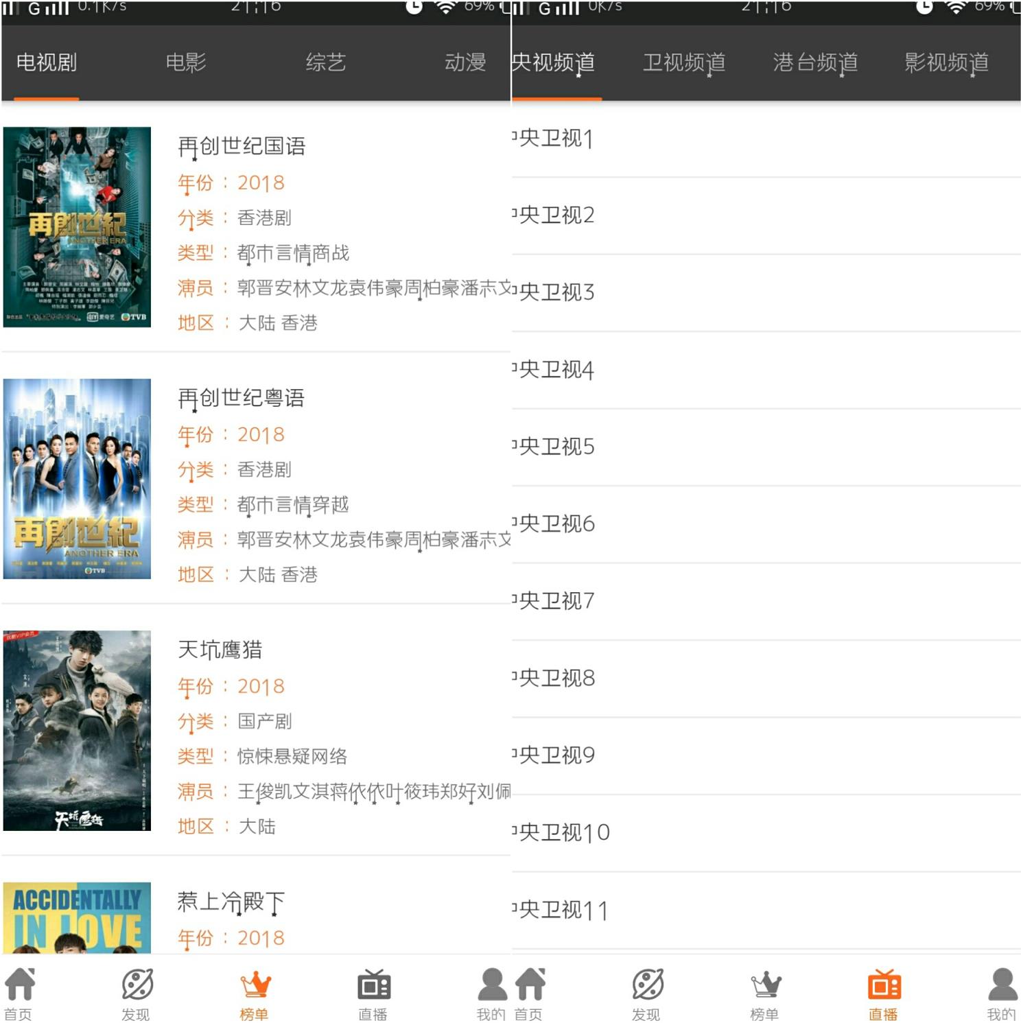Tap the 榜单 rankings crown icon
The image size is (1023, 1023).
click(255, 990)
